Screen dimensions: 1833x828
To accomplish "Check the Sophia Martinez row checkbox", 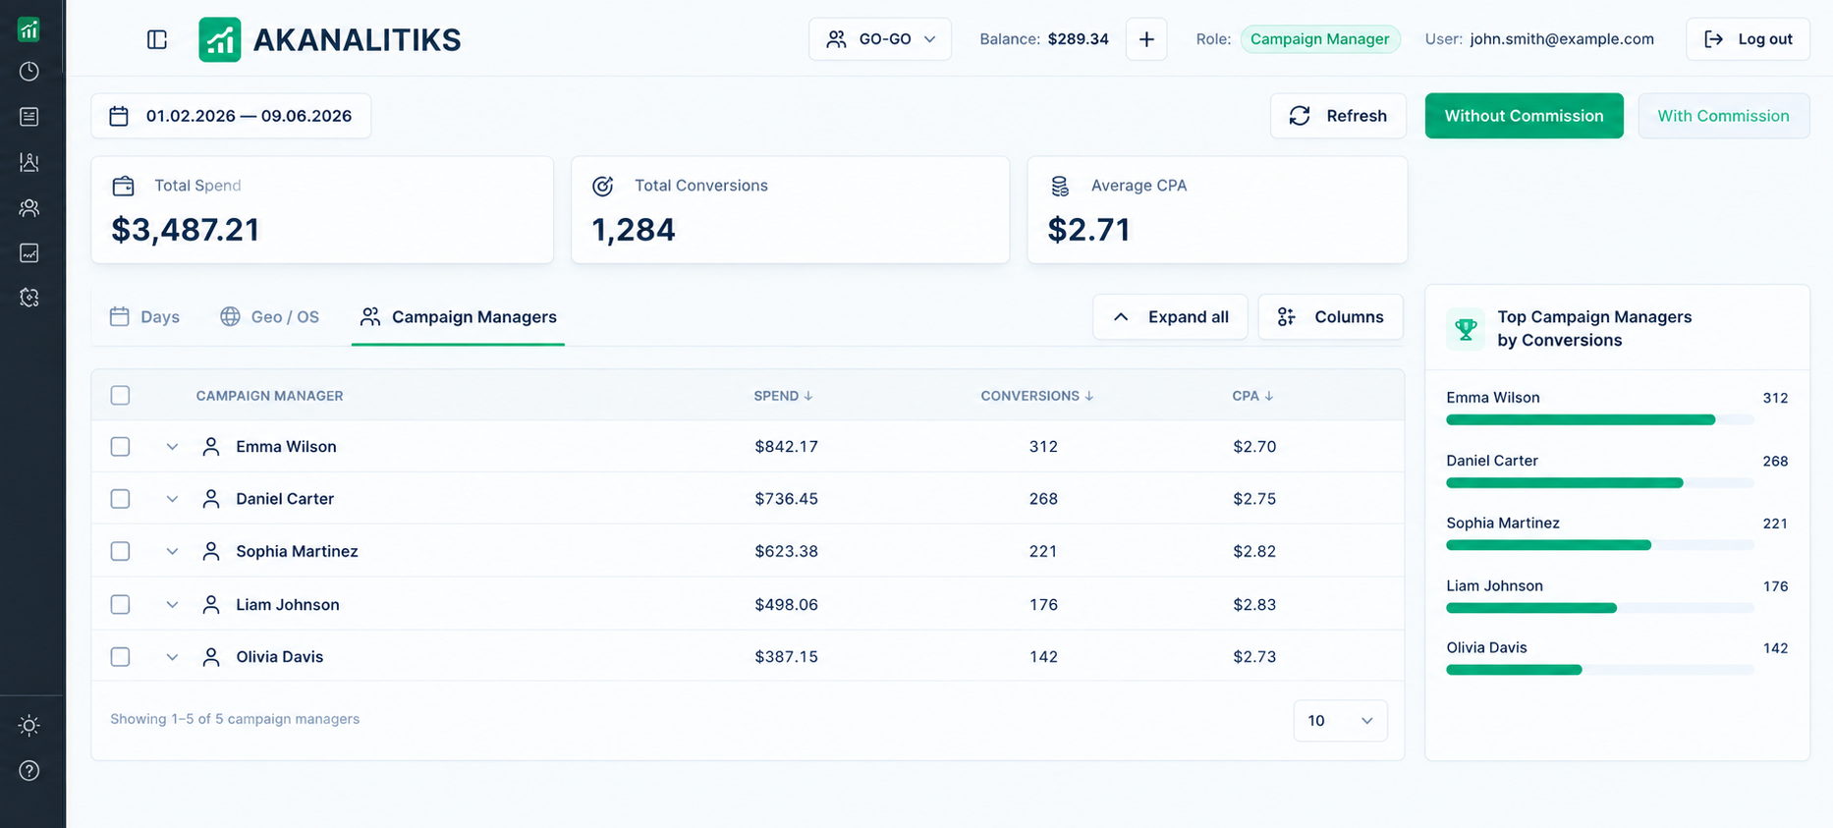I will [121, 552].
